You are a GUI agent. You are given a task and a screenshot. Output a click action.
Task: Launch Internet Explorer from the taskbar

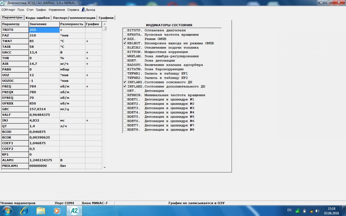(x=24, y=211)
